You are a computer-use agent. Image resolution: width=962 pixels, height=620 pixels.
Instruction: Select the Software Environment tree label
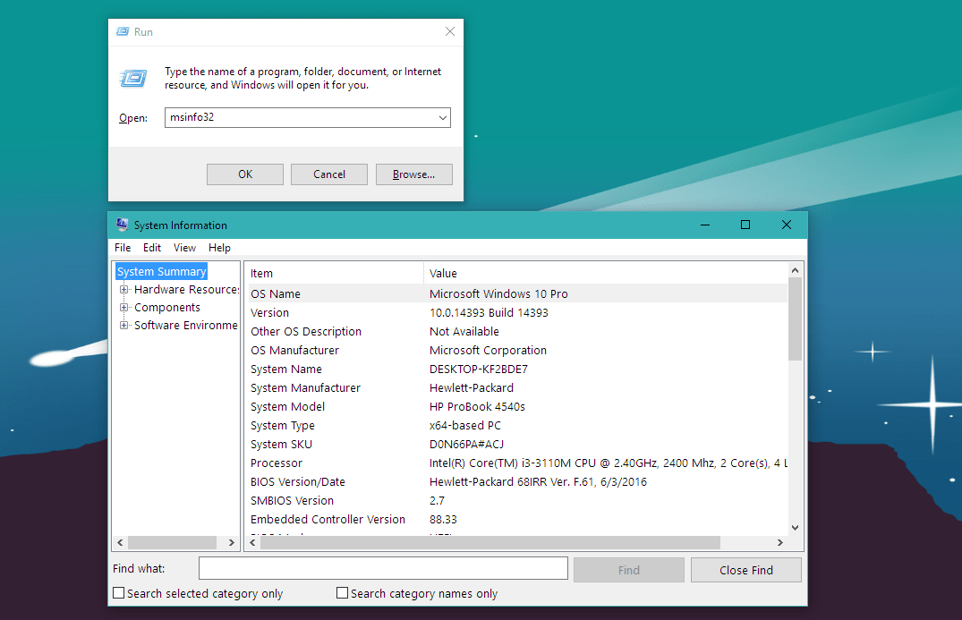tap(186, 325)
